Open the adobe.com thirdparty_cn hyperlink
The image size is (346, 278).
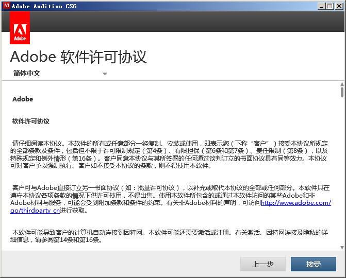click(x=296, y=203)
